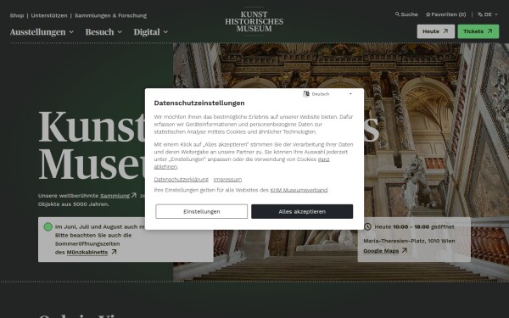This screenshot has width=509, height=318.
Task: Open Suche search
Action: [x=406, y=14]
